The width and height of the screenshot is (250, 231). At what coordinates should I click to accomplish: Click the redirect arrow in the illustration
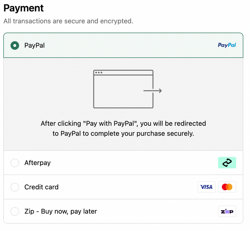pos(152,91)
